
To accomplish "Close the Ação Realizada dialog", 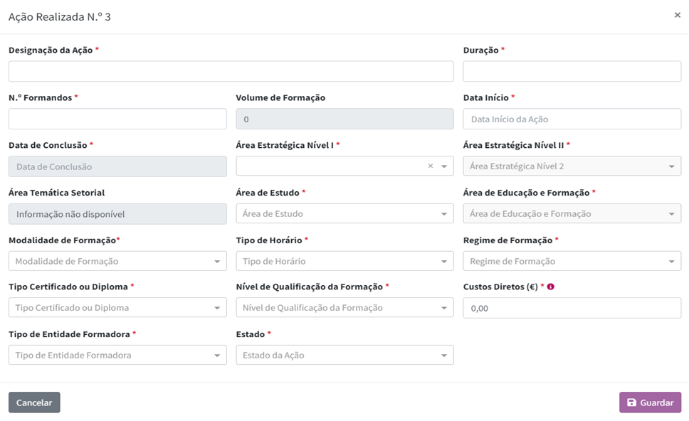I will (x=677, y=15).
